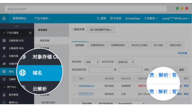Click the 域名服务 panel heading

(43, 30)
